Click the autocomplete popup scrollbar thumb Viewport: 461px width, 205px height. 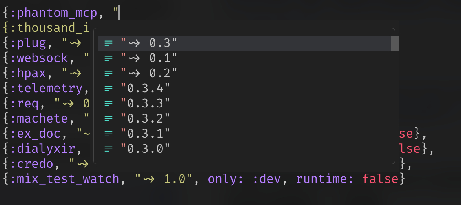pyautogui.click(x=395, y=43)
